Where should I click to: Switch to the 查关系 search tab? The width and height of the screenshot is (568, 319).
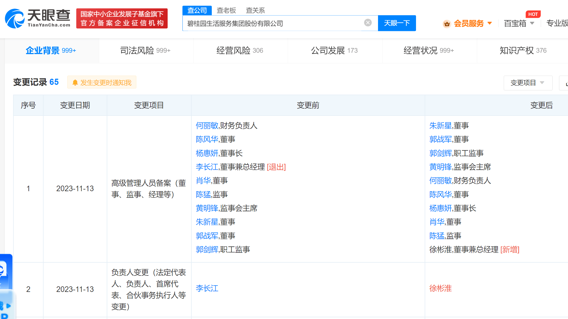255,10
